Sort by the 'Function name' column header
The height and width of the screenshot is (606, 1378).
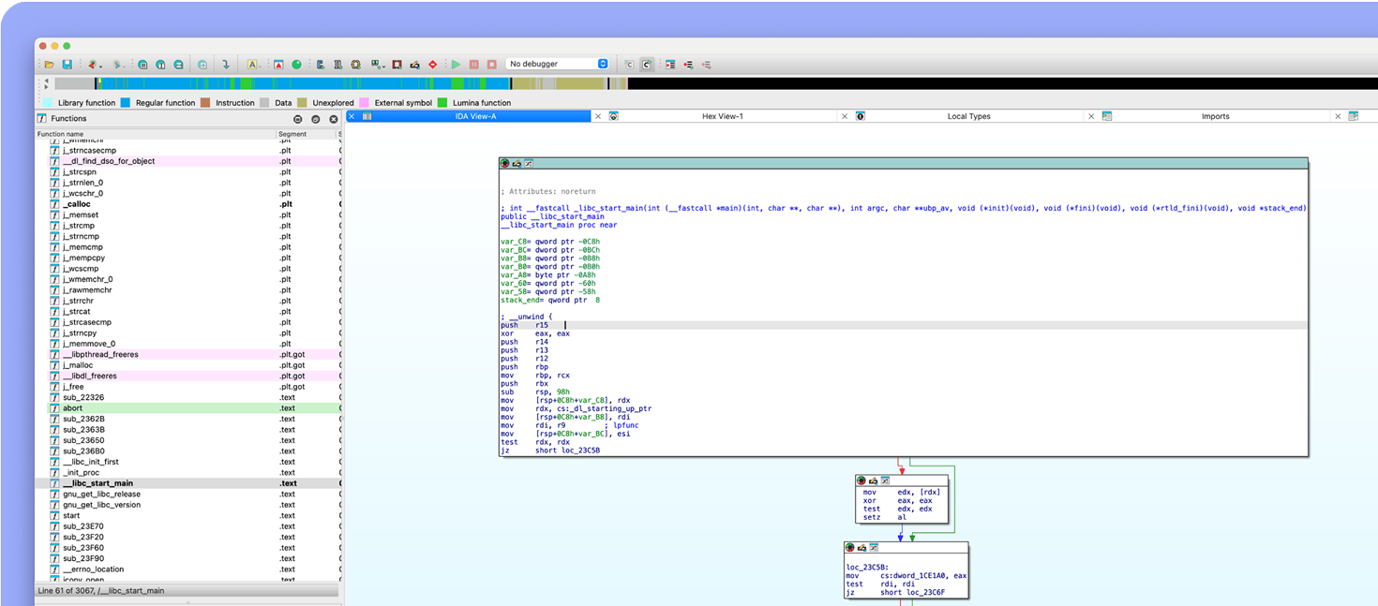156,134
